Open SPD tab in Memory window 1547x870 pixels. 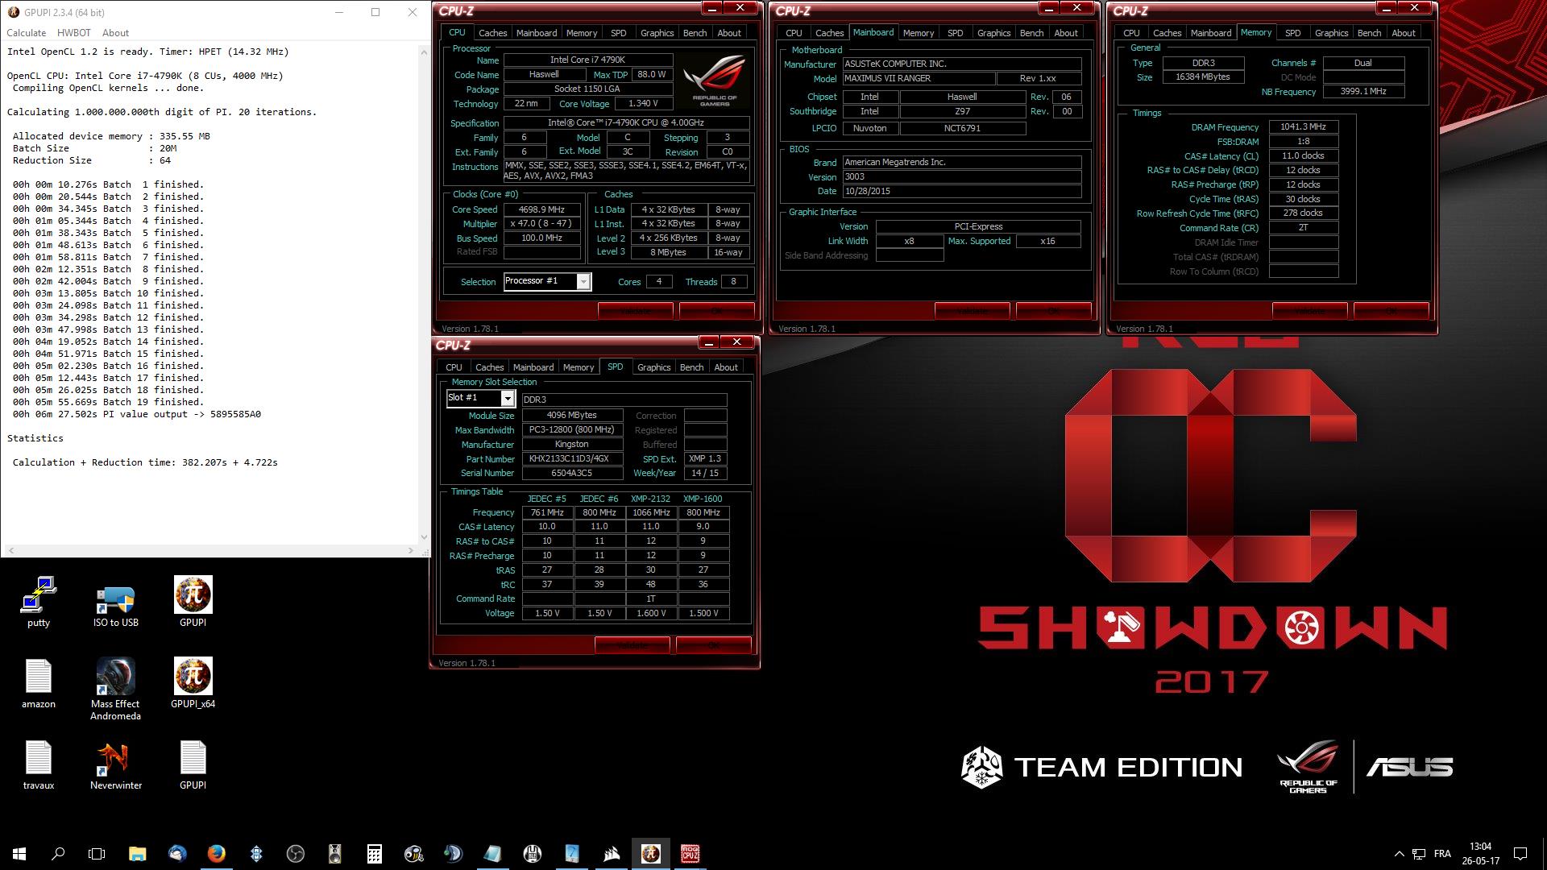pos(1292,33)
